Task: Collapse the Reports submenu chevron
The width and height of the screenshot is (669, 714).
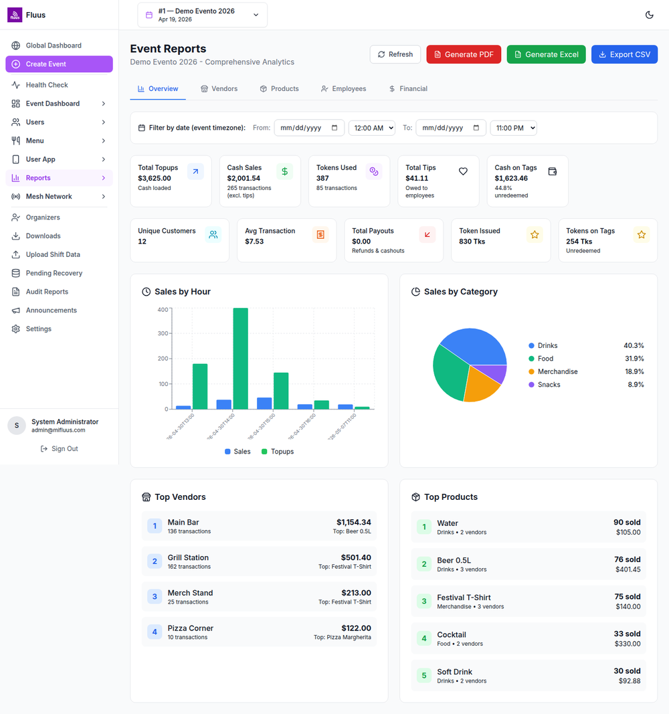Action: click(x=104, y=178)
